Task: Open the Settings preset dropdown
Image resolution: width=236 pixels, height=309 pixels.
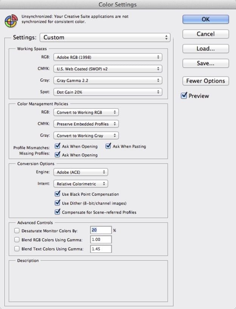Action: tap(105, 37)
